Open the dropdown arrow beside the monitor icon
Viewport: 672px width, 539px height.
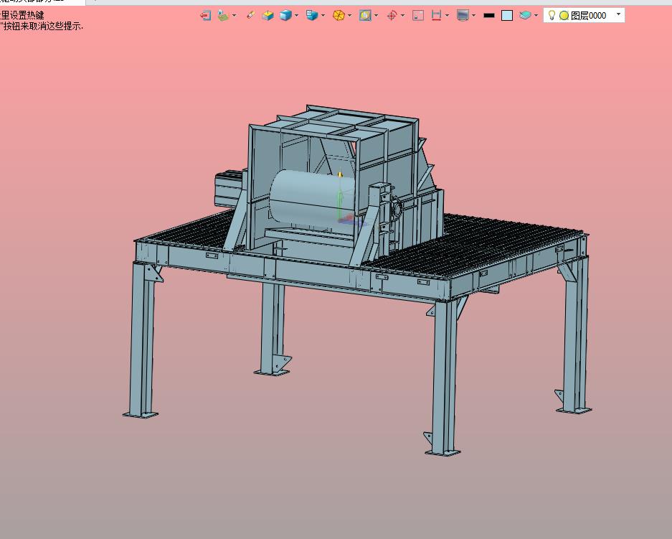[473, 16]
